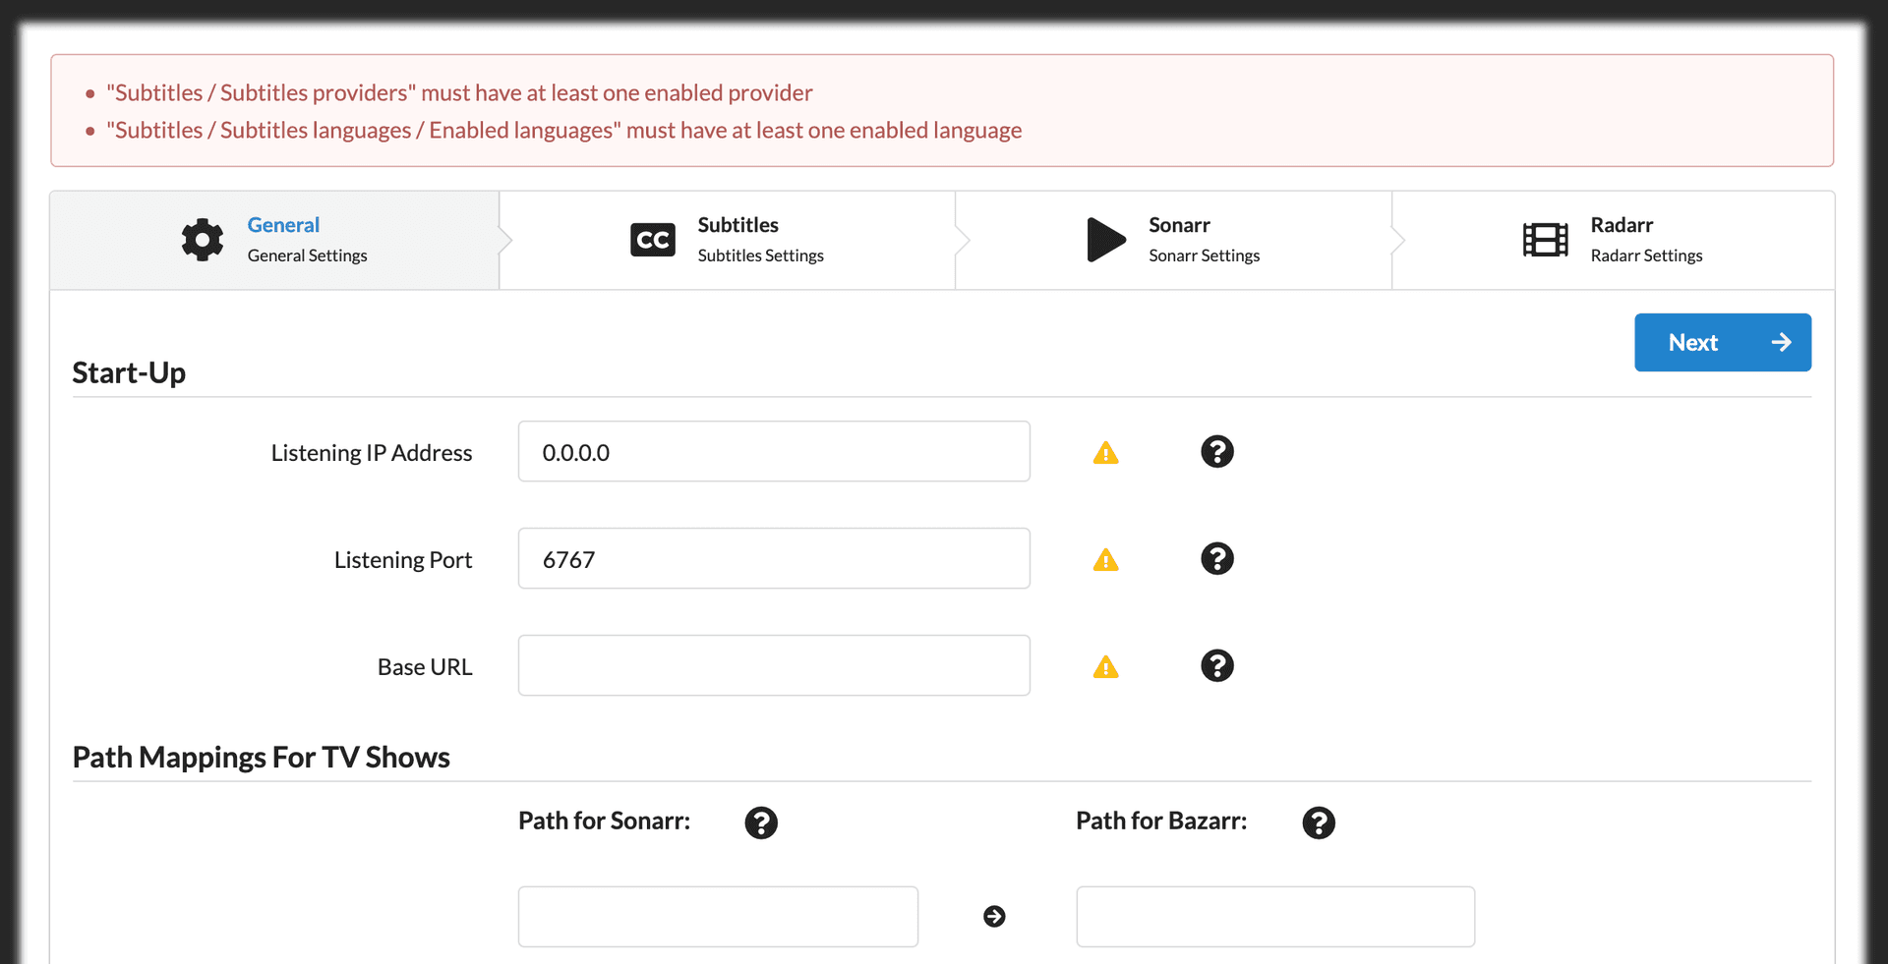Click the warning icon beside Base URL
The image size is (1888, 964).
[x=1106, y=666]
